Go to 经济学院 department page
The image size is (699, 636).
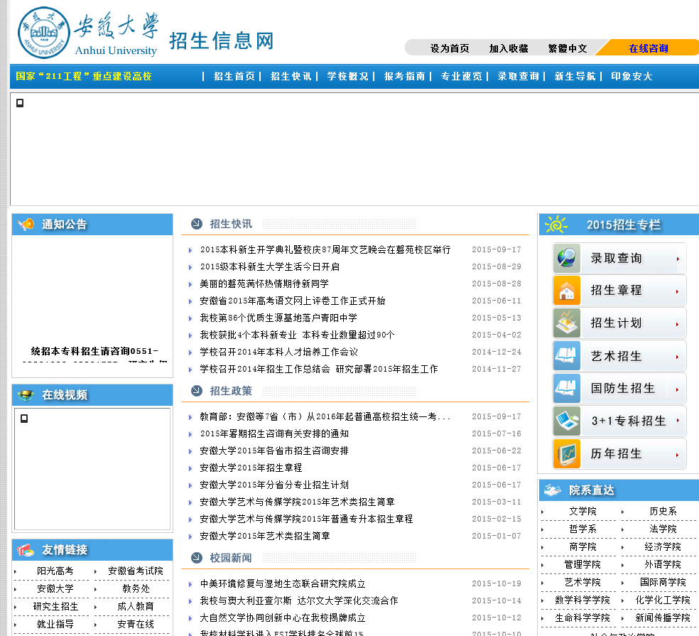tap(663, 546)
